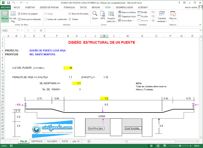203x148 pixels.
Task: Switch to the METRADO sheet tab
Action: pyautogui.click(x=37, y=141)
